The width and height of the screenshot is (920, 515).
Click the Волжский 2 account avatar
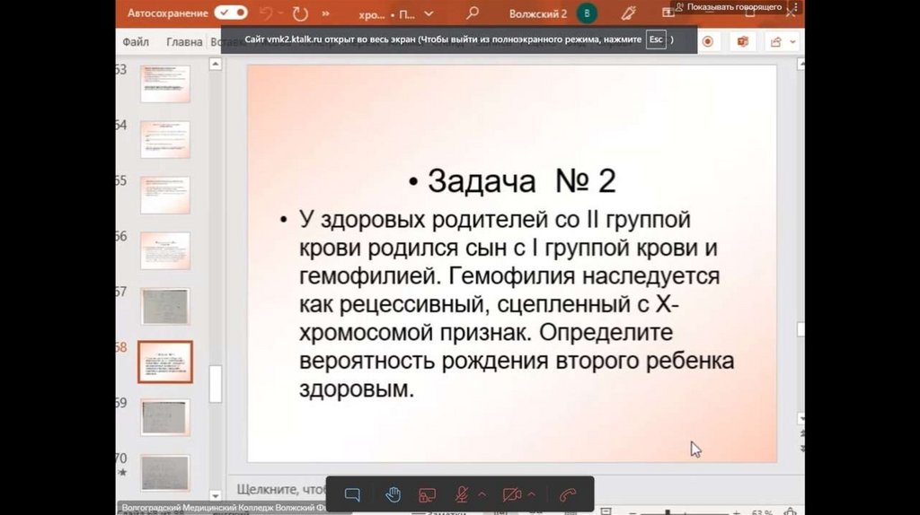587,13
